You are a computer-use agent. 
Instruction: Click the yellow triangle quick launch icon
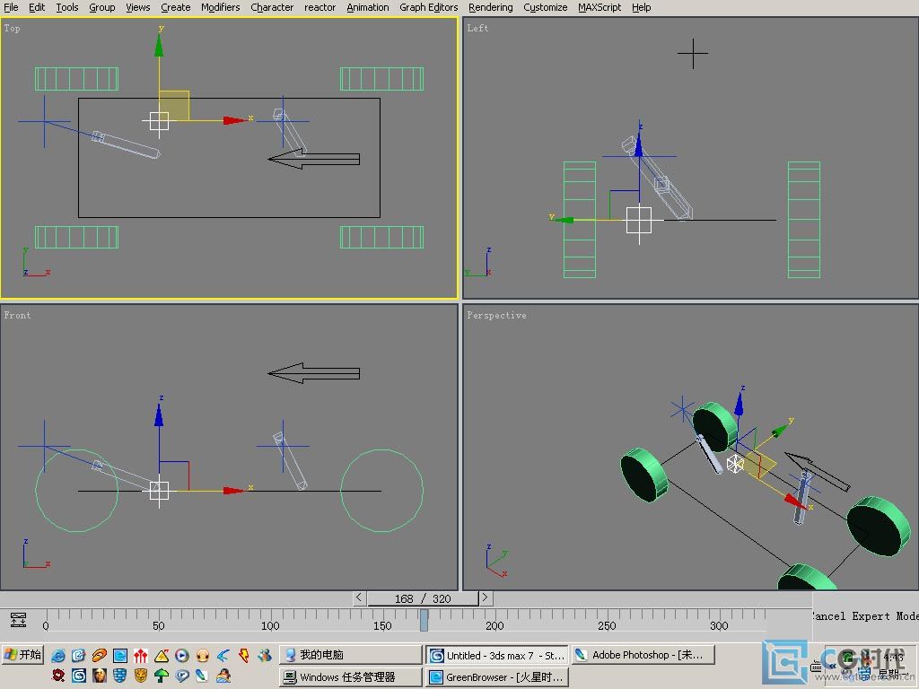click(162, 656)
